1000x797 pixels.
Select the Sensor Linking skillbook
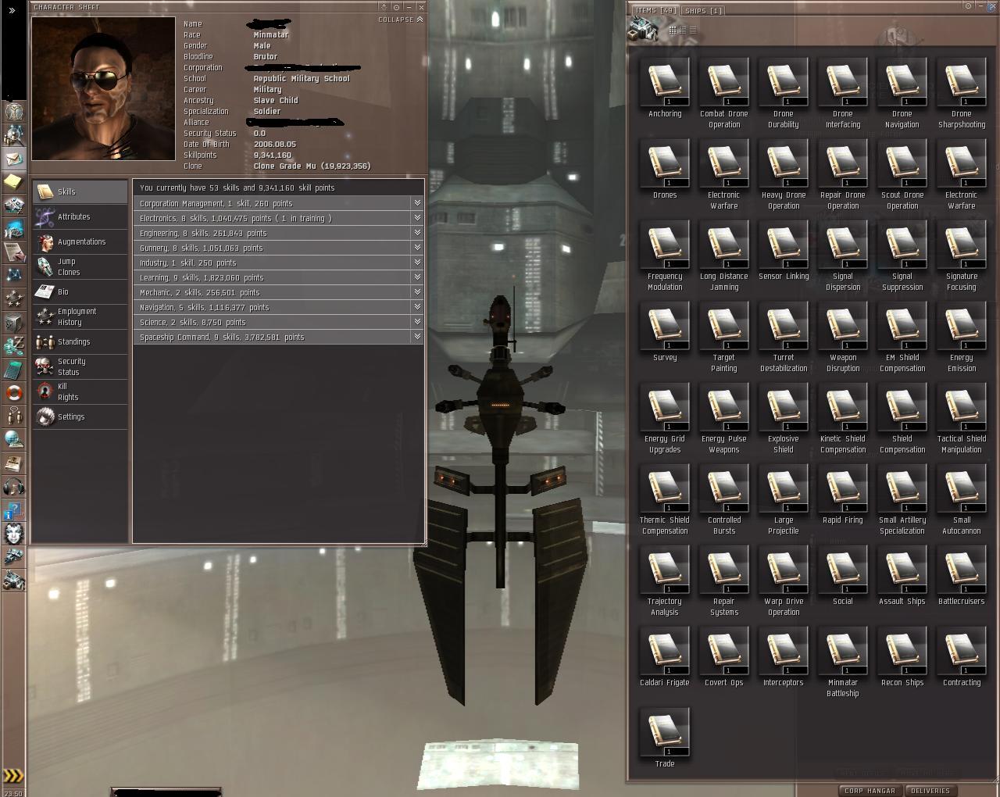pos(784,251)
